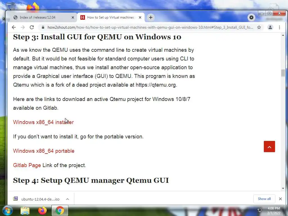Launch Firefox from the taskbar

(x=42, y=211)
